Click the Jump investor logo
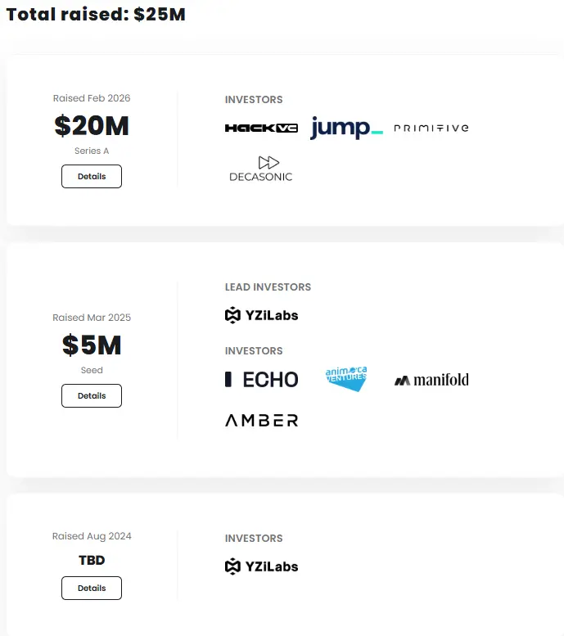 pyautogui.click(x=346, y=128)
